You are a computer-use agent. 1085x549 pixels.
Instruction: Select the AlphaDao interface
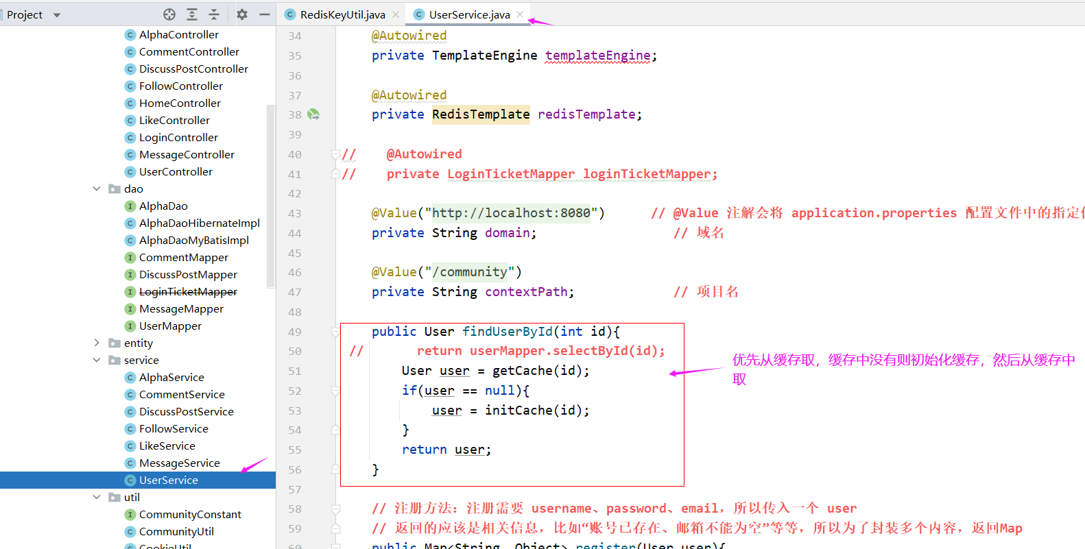coord(163,206)
